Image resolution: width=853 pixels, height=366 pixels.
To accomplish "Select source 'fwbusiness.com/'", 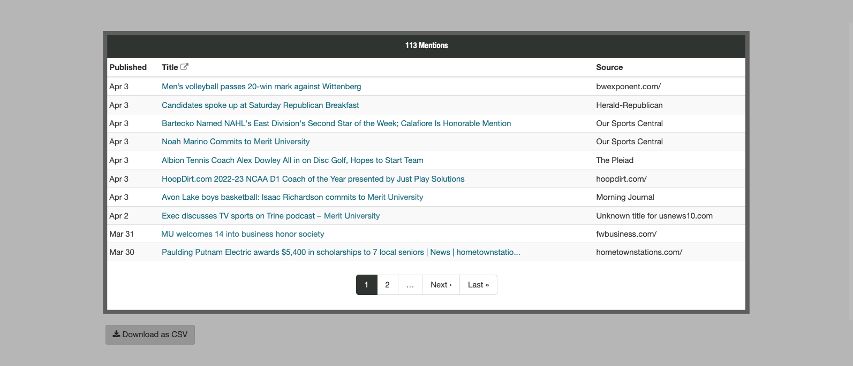I will click(626, 234).
